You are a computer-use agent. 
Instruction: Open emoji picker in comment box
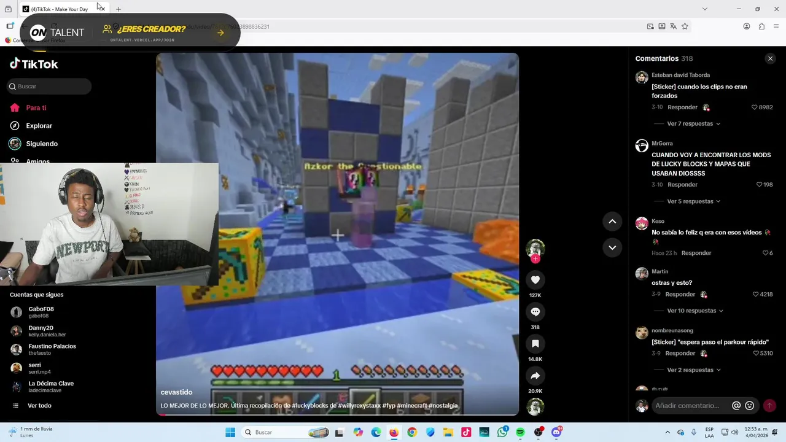(x=749, y=406)
